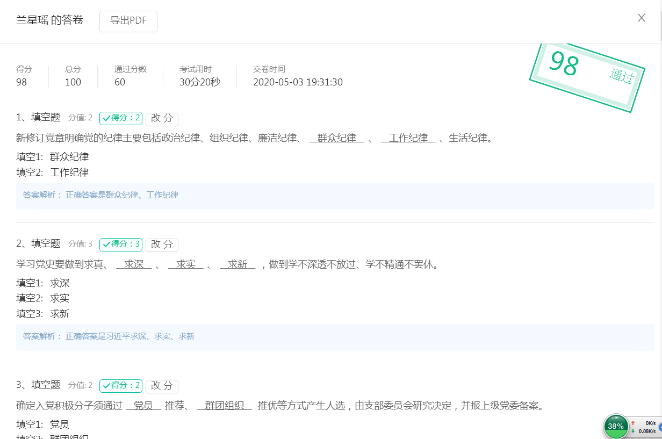This screenshot has width=662, height=439.
Task: Click the 工作纪律 blank in question 1
Action: click(x=408, y=139)
